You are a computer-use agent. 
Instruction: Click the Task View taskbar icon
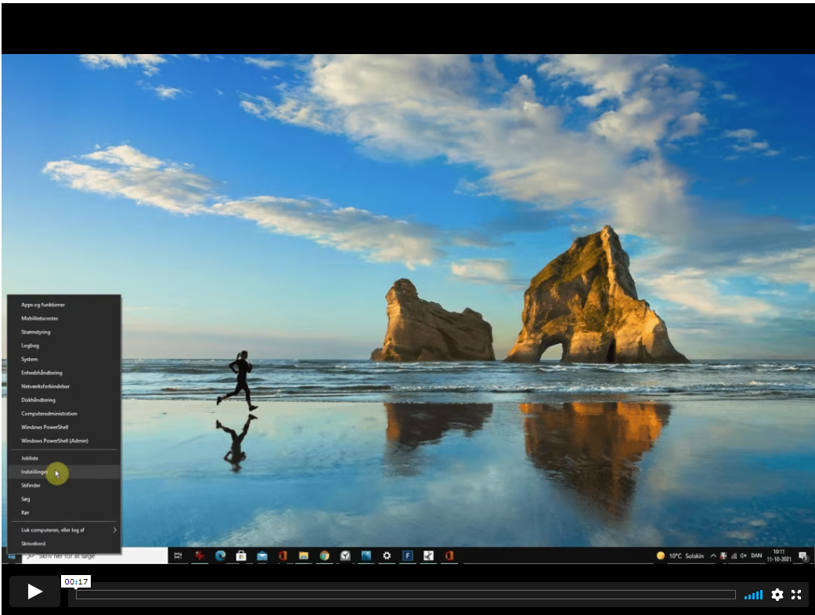179,555
